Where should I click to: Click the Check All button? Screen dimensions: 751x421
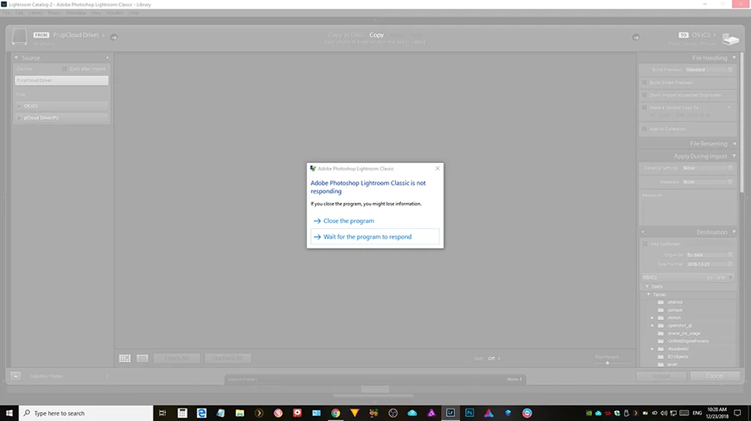(177, 358)
